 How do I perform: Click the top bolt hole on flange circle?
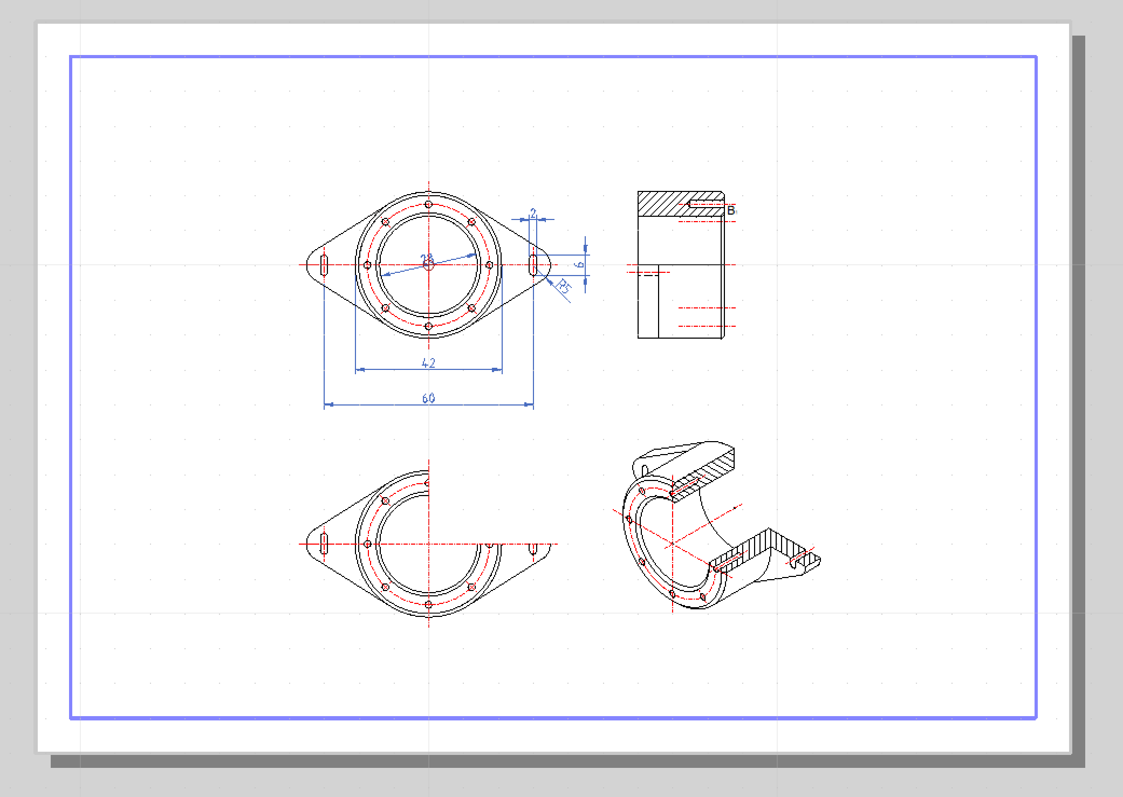428,204
